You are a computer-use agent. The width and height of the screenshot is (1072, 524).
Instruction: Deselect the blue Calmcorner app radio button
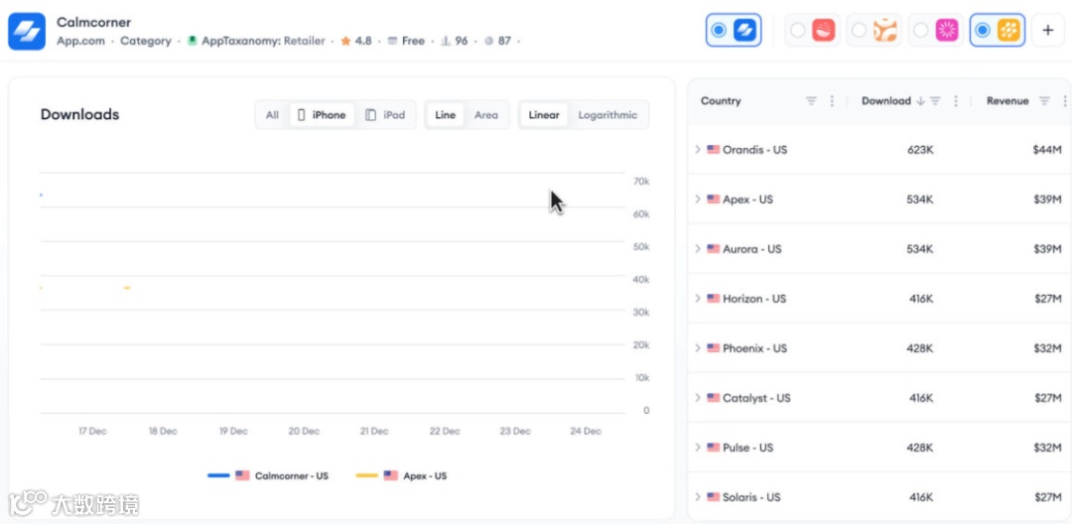[719, 30]
